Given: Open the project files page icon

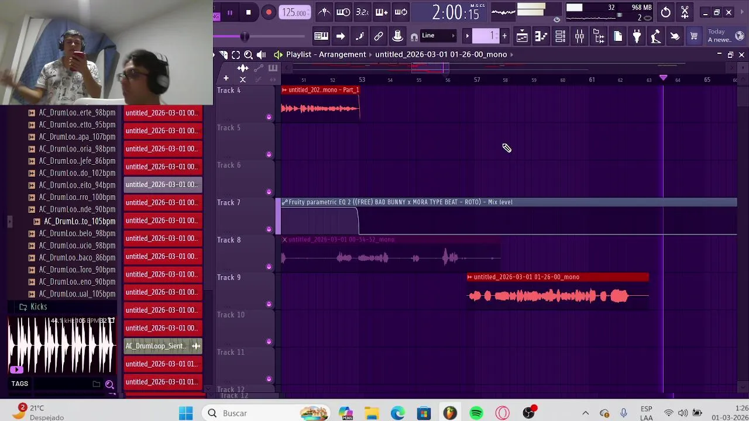Looking at the screenshot, I should pyautogui.click(x=618, y=36).
